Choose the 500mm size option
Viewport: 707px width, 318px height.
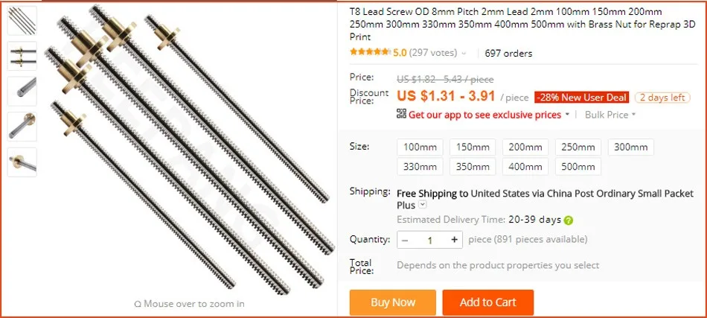pos(578,166)
